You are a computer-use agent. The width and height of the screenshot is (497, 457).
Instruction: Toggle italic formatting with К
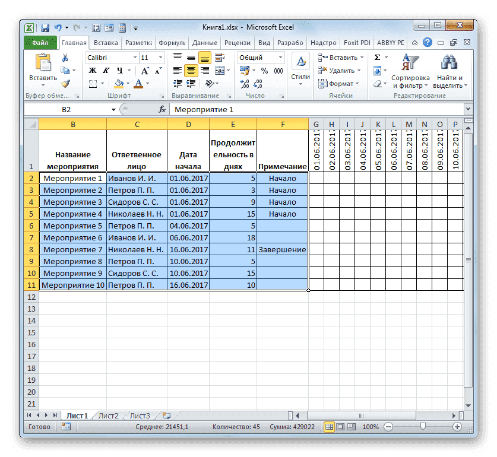point(105,71)
